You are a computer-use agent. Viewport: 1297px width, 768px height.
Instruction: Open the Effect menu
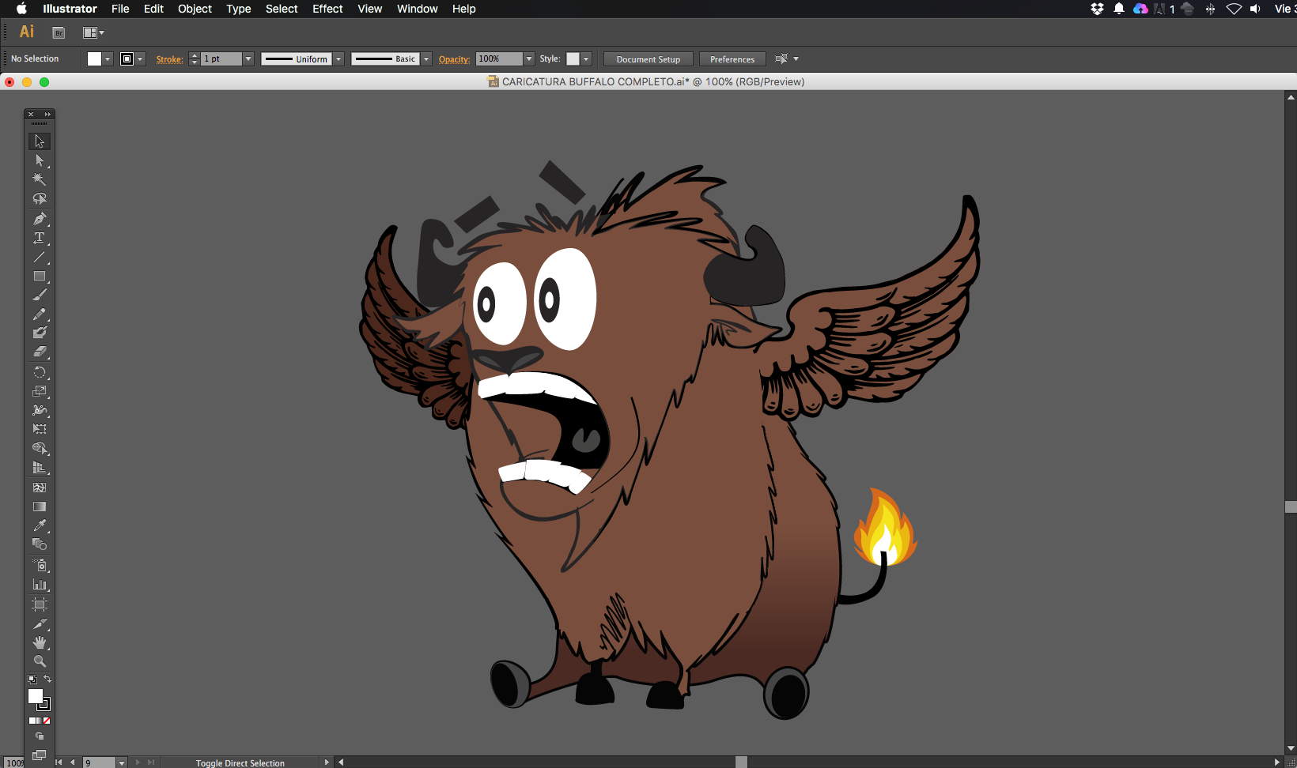coord(327,9)
